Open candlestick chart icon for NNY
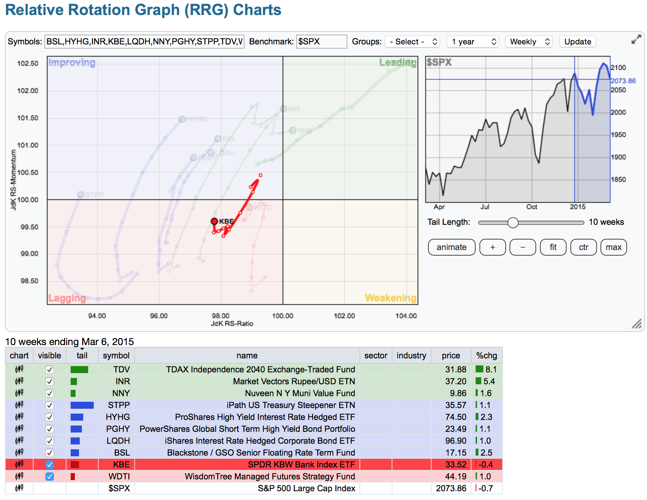This screenshot has height=500, width=647. pyautogui.click(x=19, y=393)
